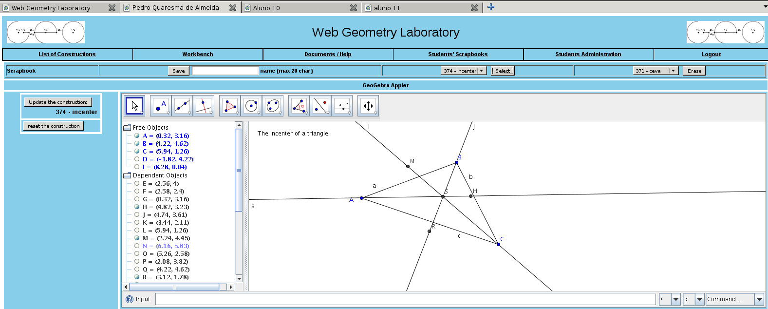Hide point M using its visibility circle
Screen dimensions: 768x309
137,238
